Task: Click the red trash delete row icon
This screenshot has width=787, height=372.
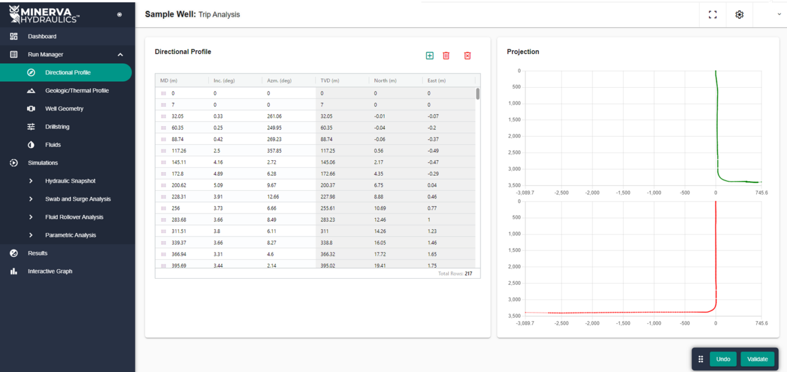Action: point(446,56)
